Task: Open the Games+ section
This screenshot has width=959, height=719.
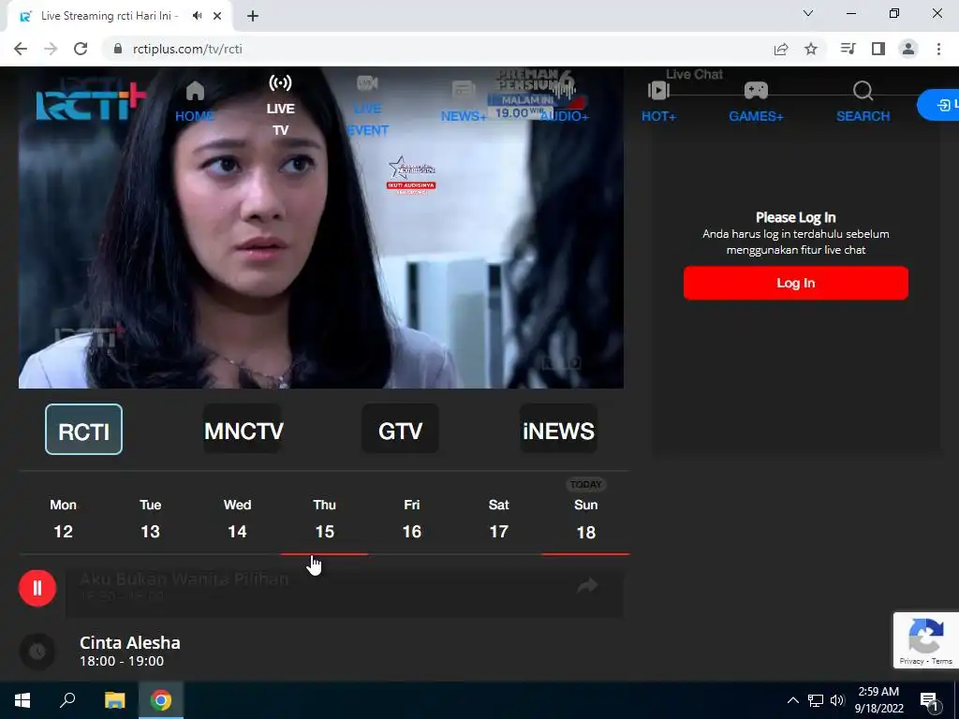Action: [x=756, y=101]
